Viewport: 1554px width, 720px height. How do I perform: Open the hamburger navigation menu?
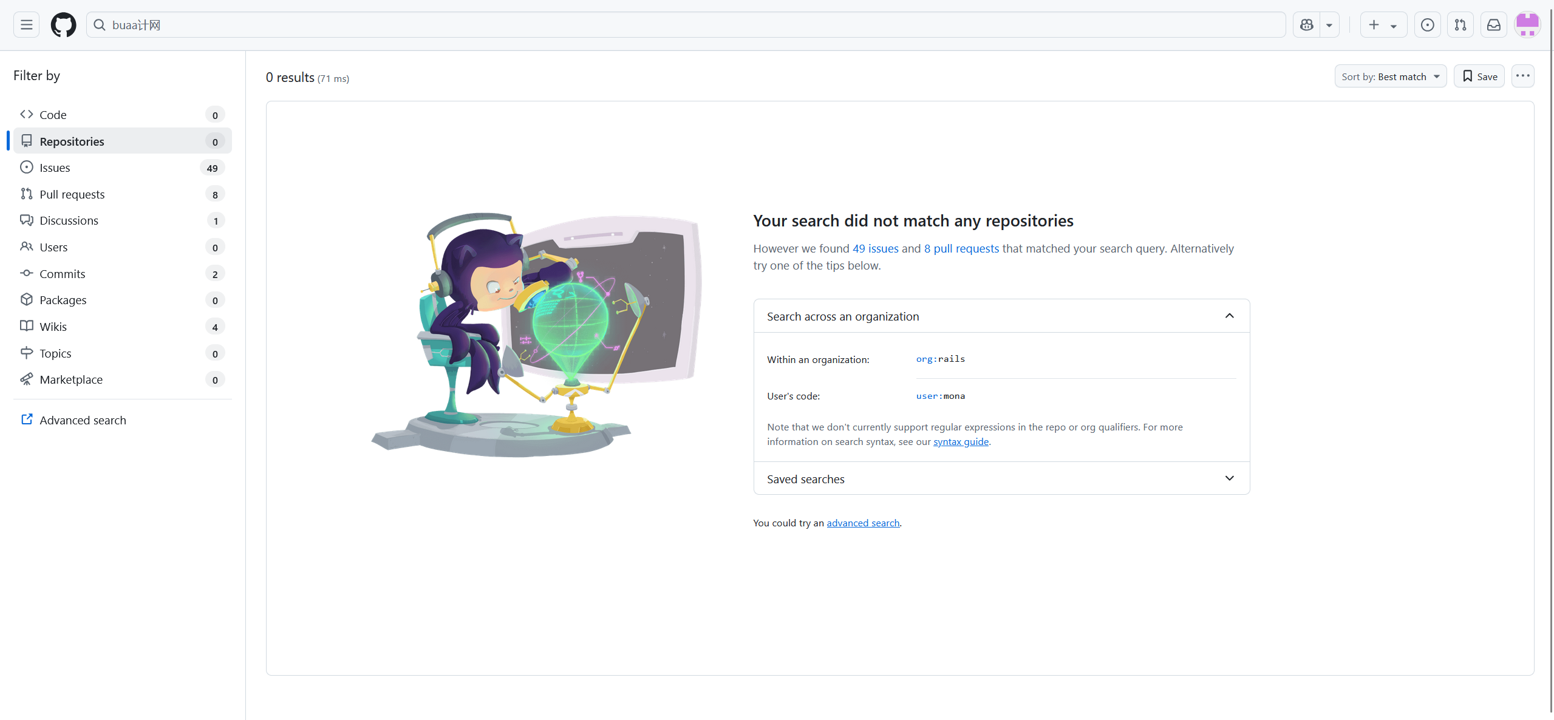click(x=26, y=25)
